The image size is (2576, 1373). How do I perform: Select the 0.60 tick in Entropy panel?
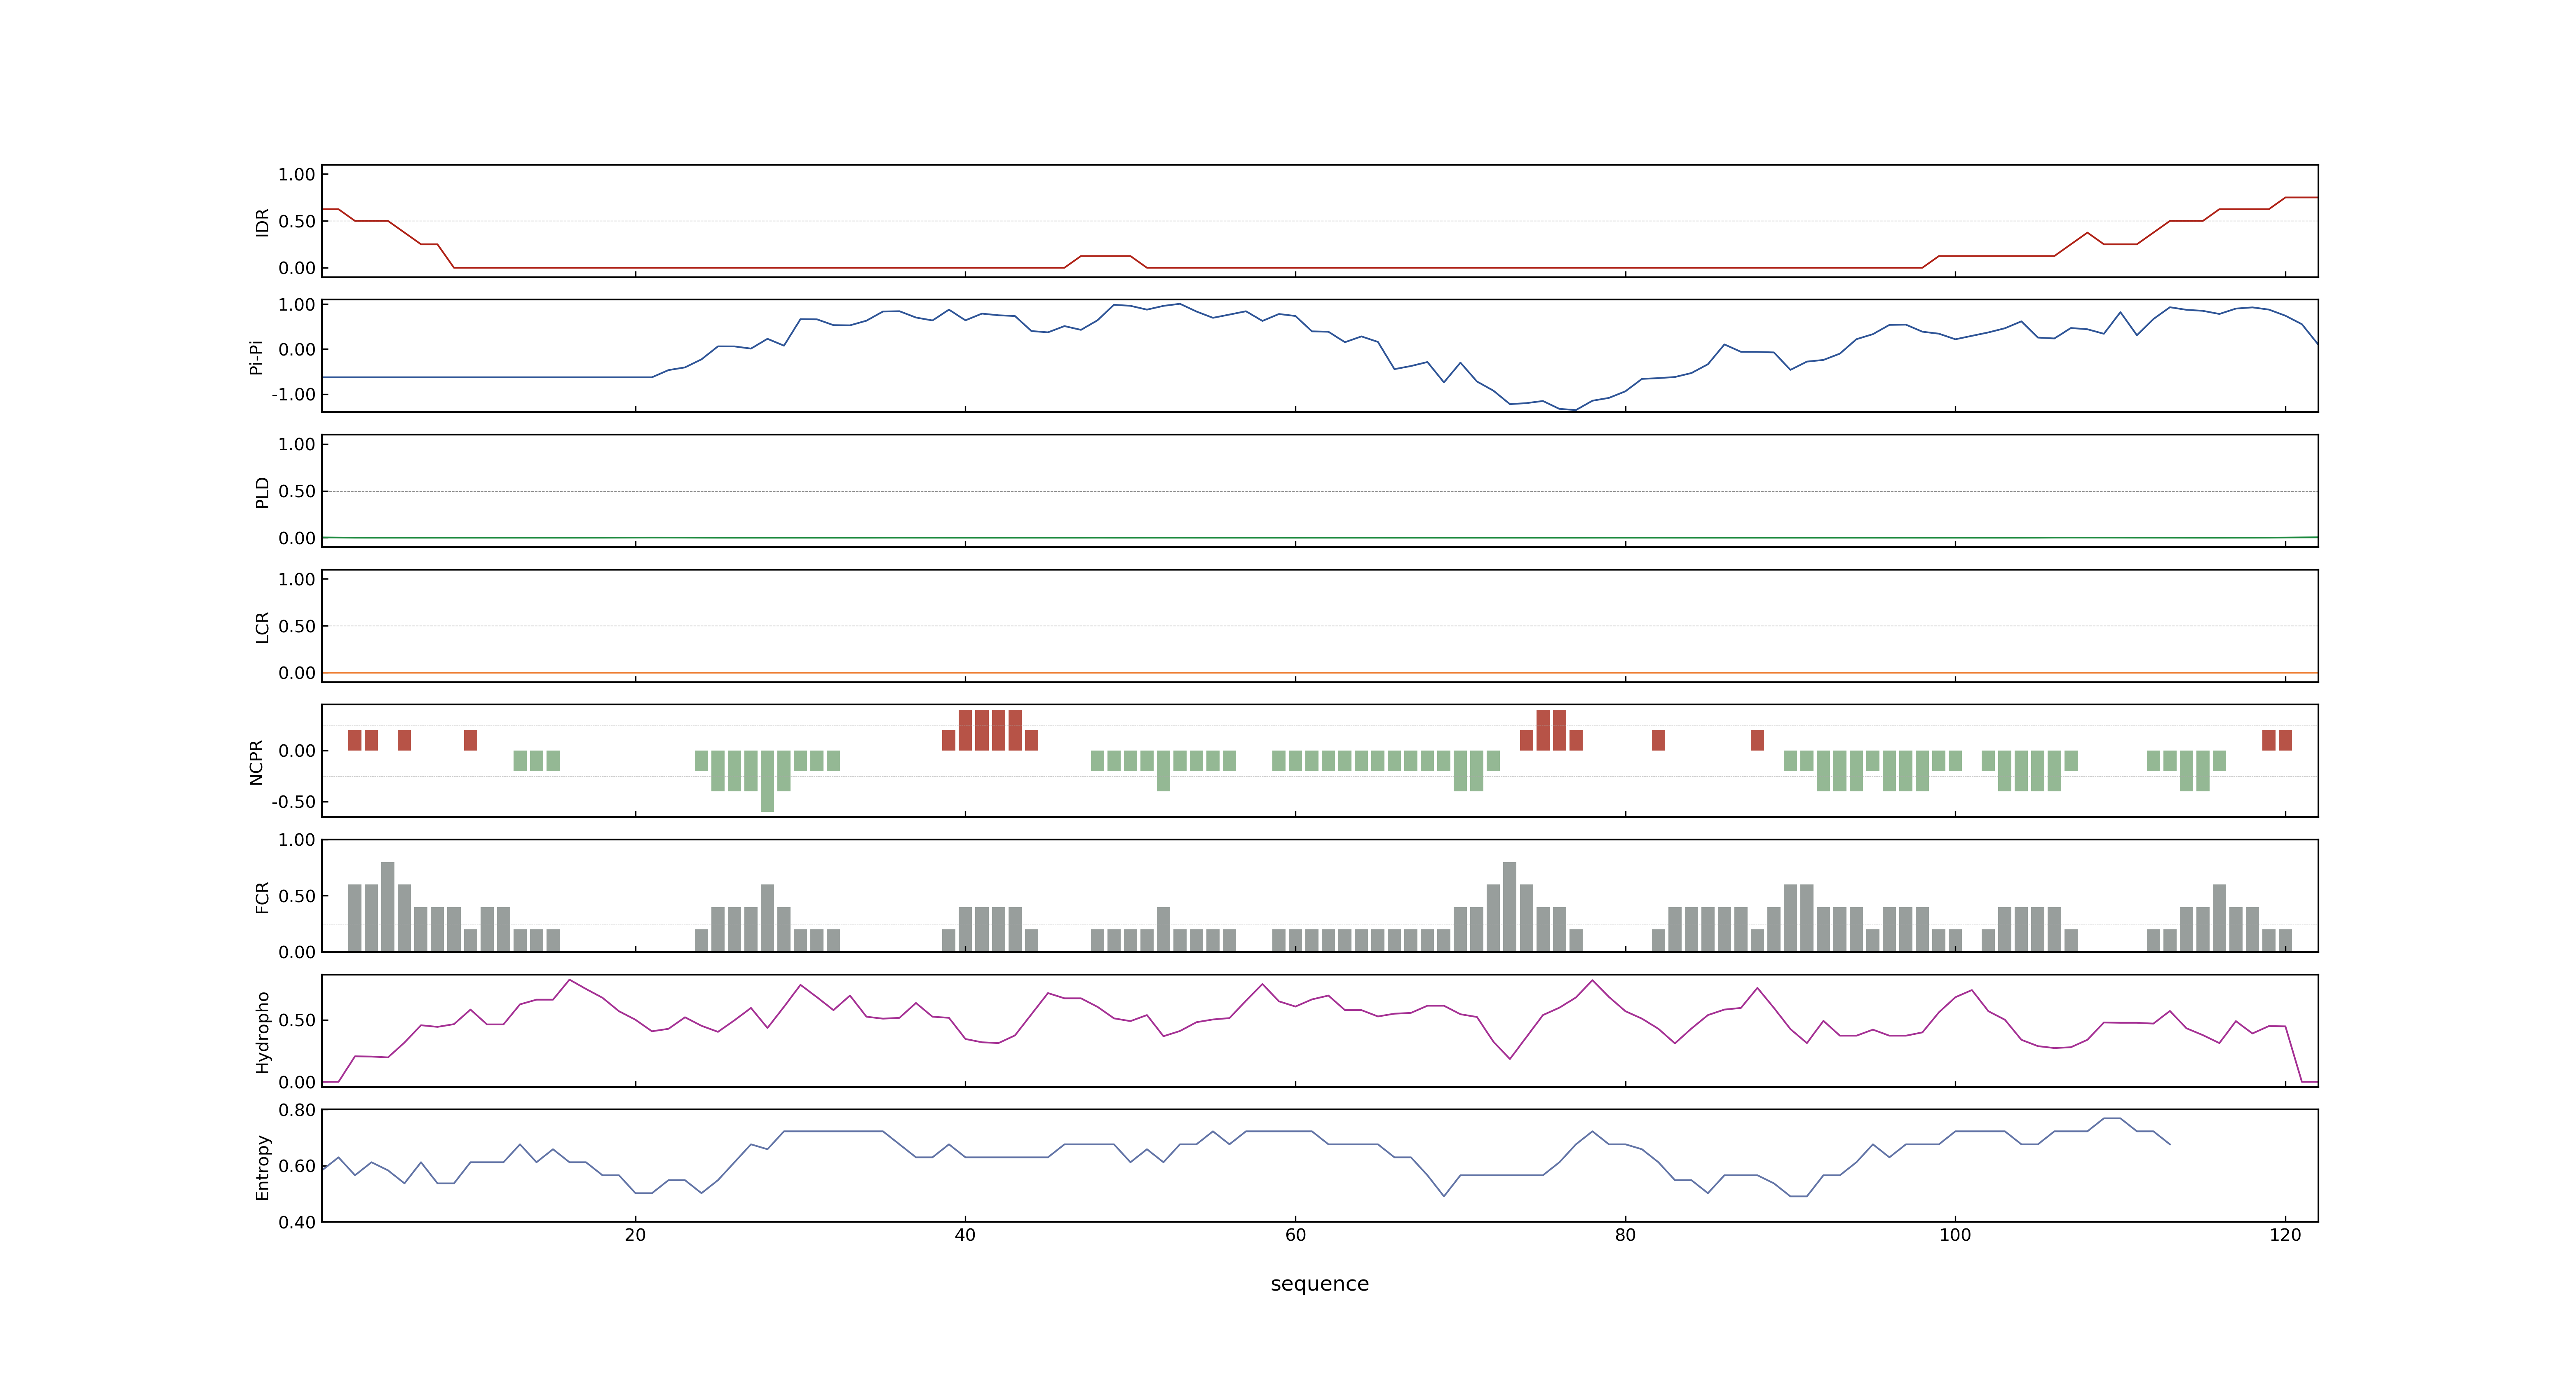tap(297, 1166)
